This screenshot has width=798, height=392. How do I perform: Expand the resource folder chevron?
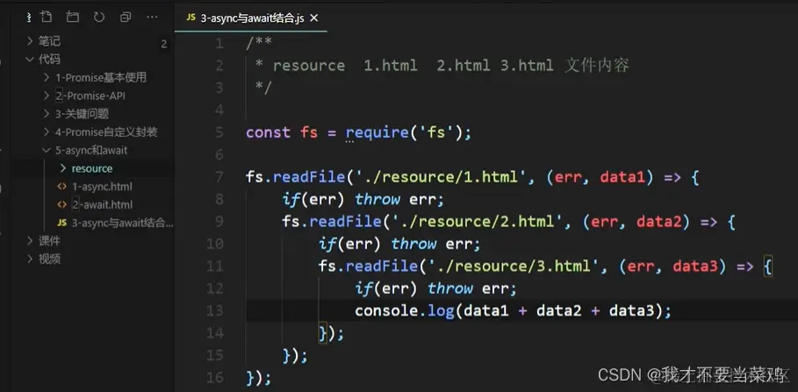coord(62,168)
